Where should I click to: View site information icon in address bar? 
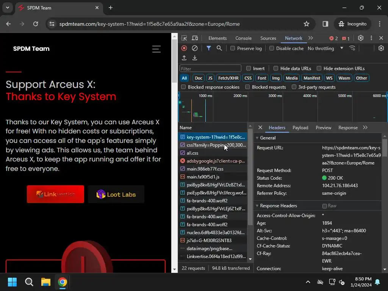[x=52, y=24]
